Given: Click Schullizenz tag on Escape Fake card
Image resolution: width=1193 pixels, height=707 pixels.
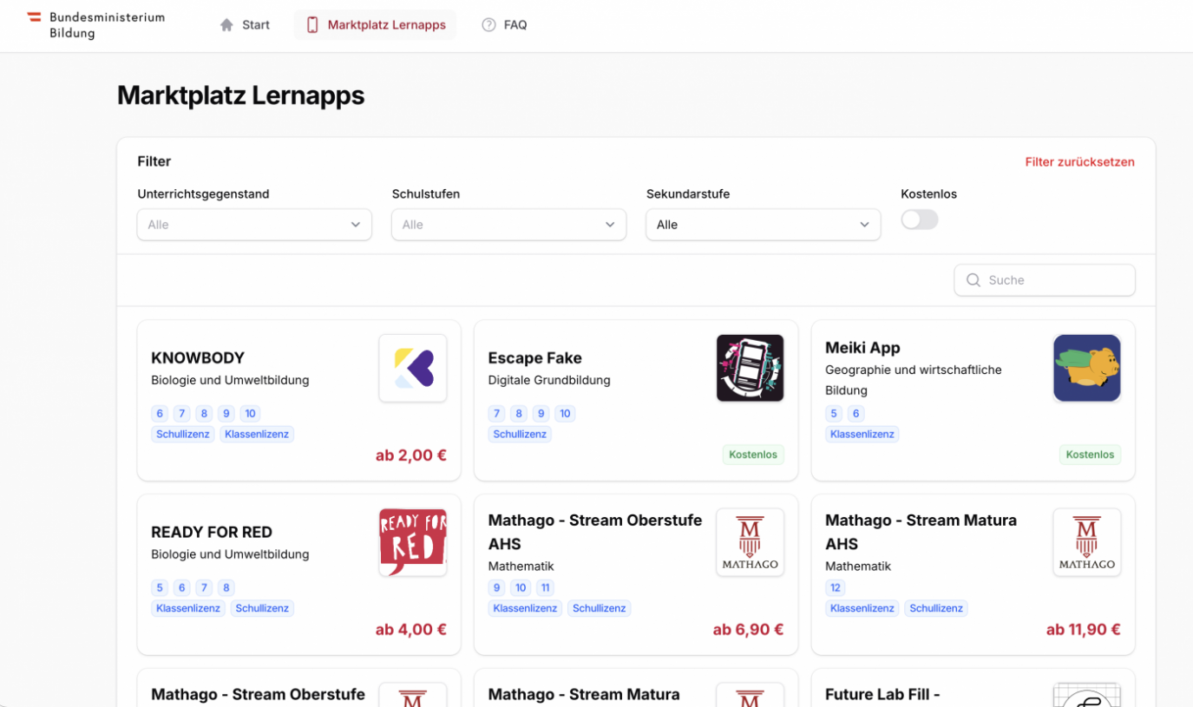Looking at the screenshot, I should coord(520,434).
